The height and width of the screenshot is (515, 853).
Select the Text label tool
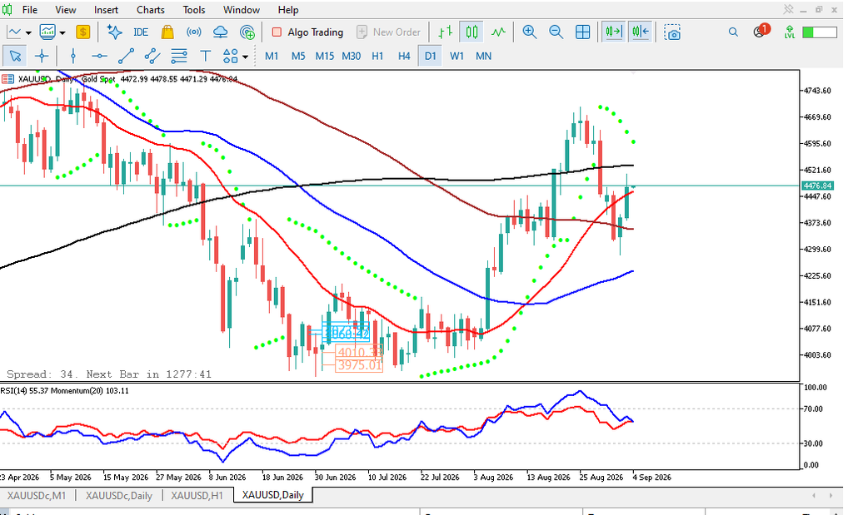[205, 56]
